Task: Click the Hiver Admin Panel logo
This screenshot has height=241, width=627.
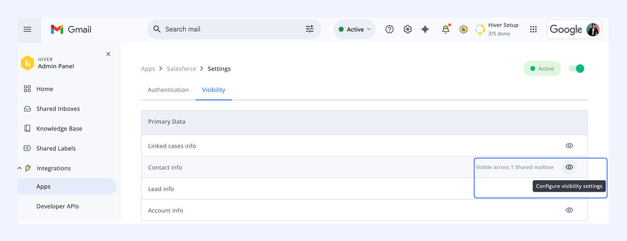Action: click(27, 63)
